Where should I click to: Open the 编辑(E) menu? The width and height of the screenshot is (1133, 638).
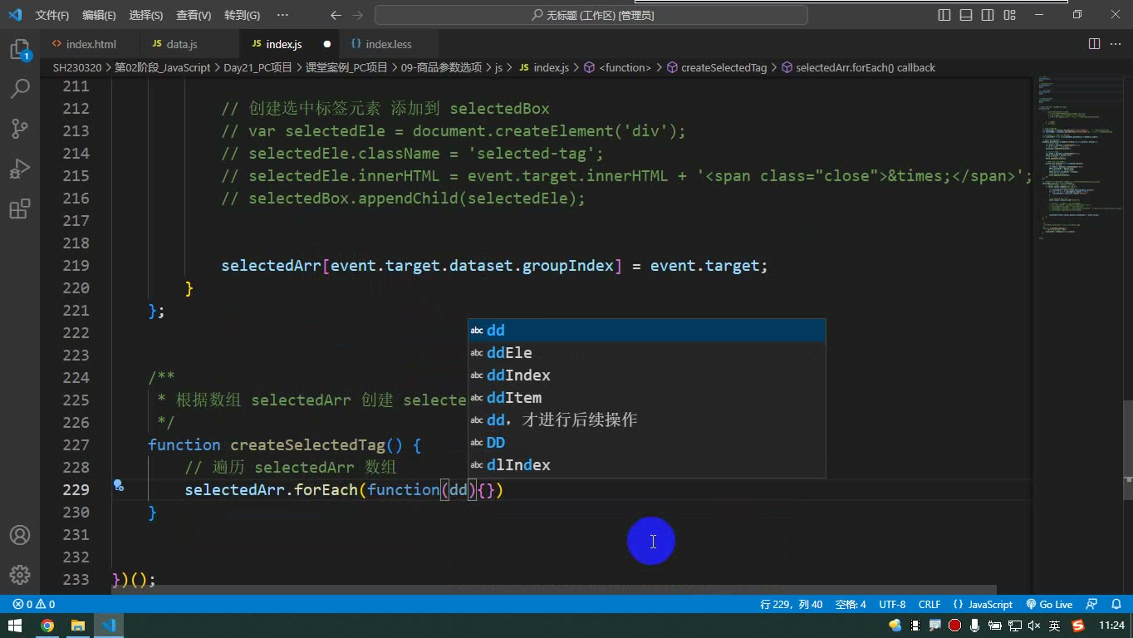coord(99,15)
